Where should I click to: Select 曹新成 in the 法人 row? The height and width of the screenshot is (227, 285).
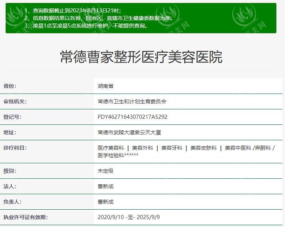106,186
